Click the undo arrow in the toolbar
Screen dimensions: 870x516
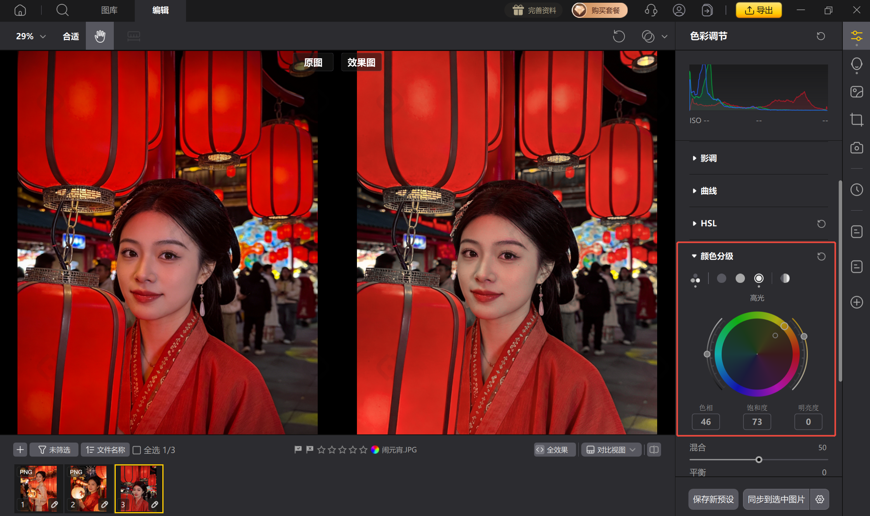(619, 36)
